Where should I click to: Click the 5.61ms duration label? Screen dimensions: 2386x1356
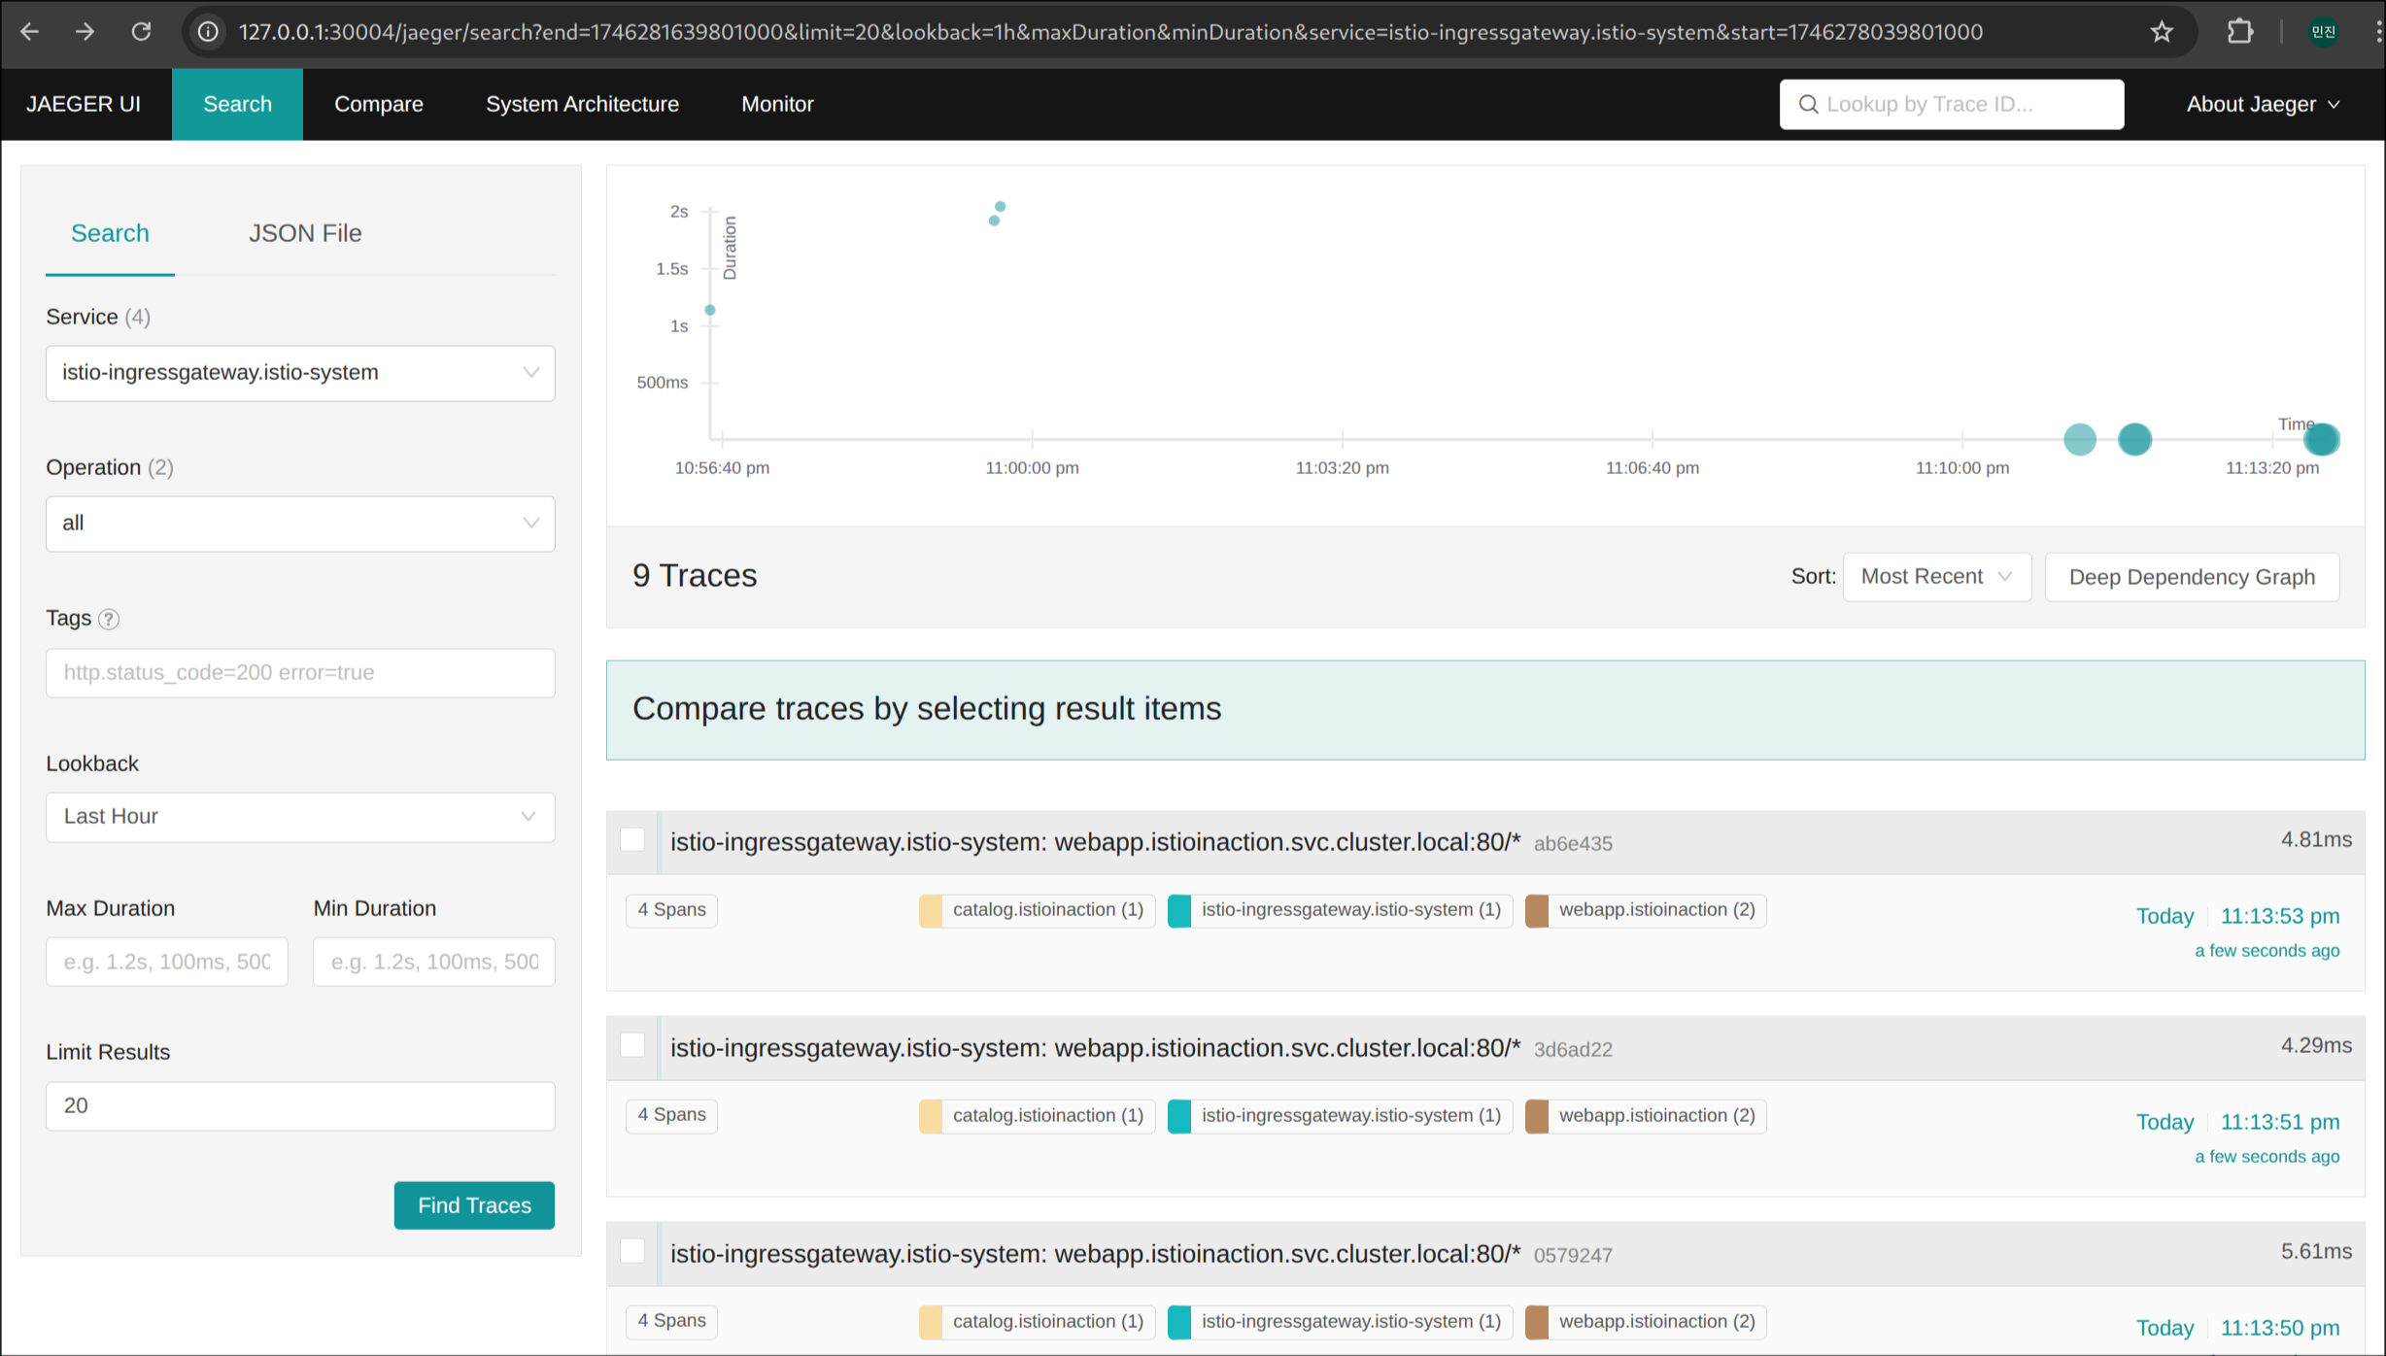click(2316, 1251)
